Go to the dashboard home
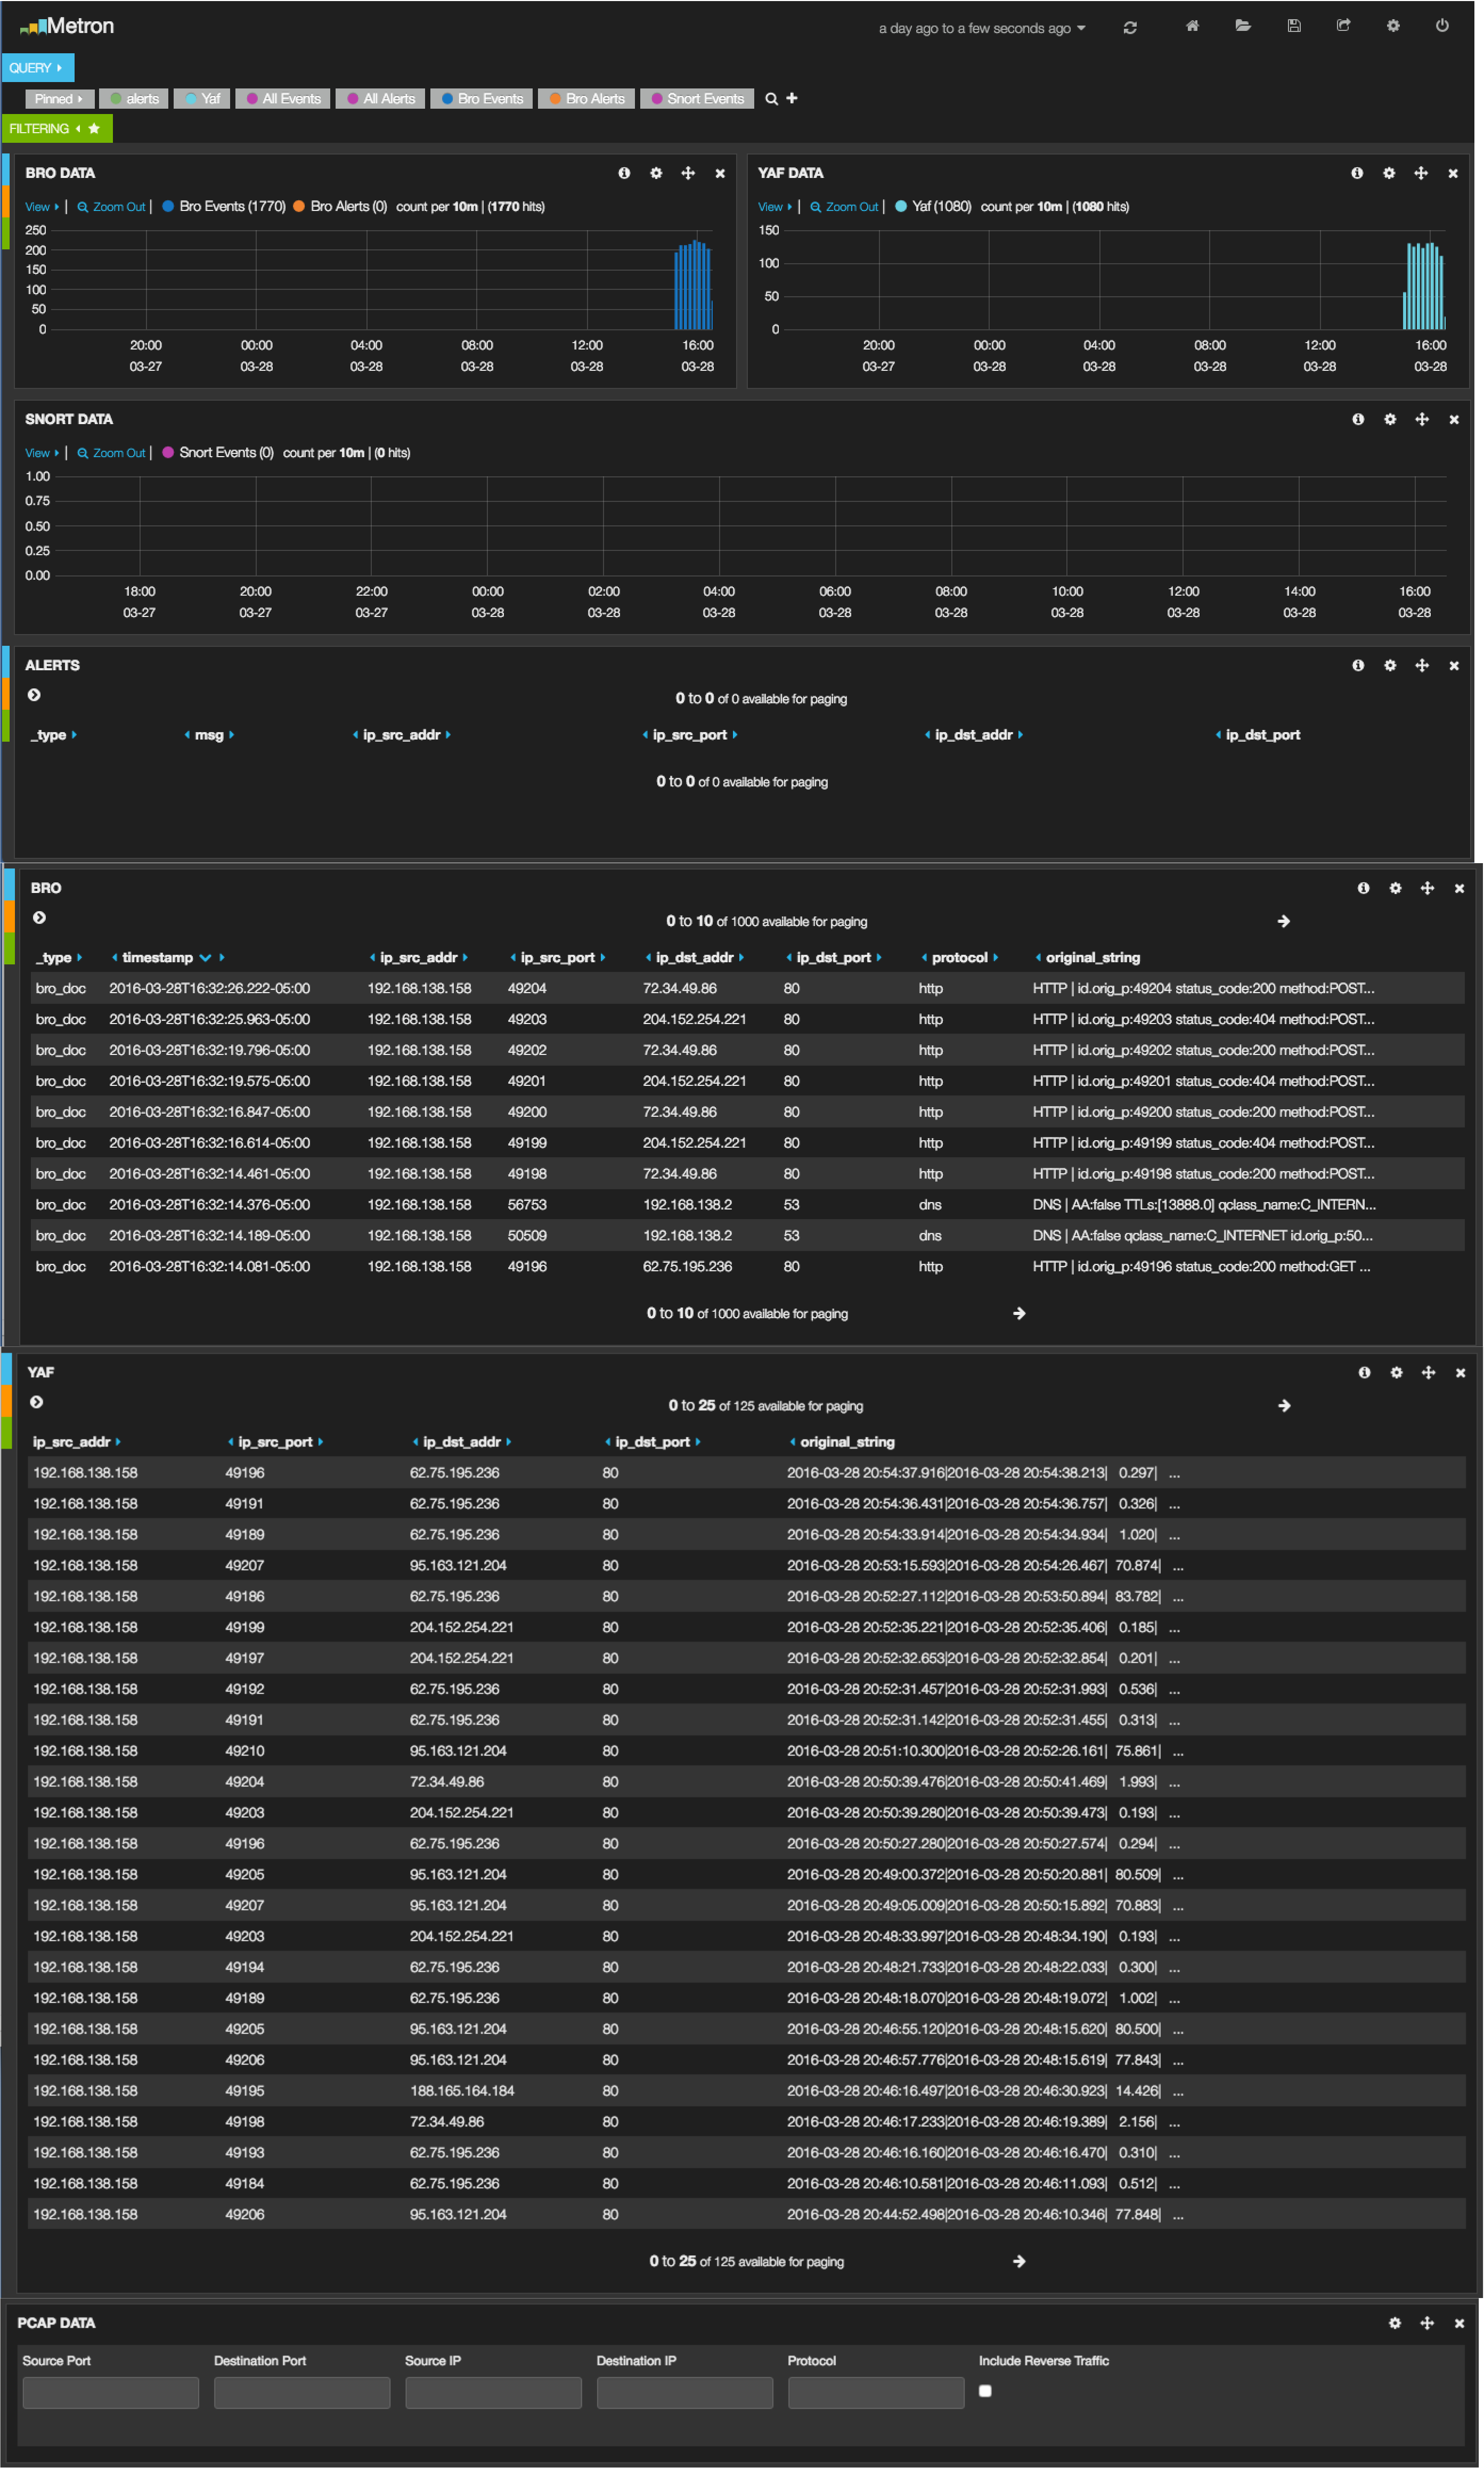Image resolution: width=1484 pixels, height=2468 pixels. (1191, 27)
